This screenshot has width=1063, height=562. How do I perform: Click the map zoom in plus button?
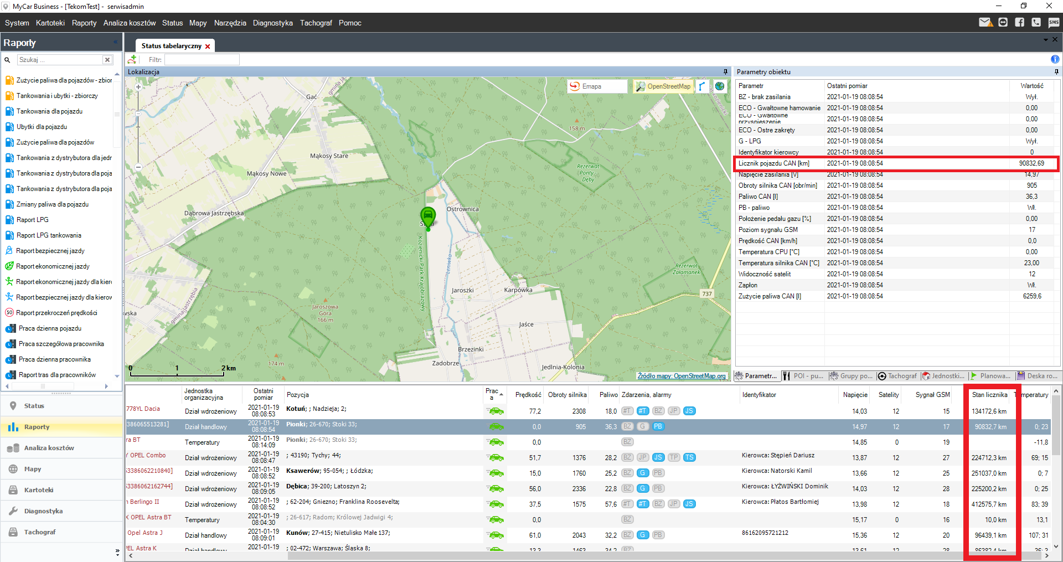click(x=138, y=87)
